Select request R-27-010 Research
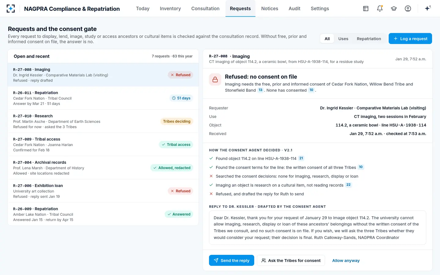Screen dimensions: 440x275 pyautogui.click(x=103, y=121)
